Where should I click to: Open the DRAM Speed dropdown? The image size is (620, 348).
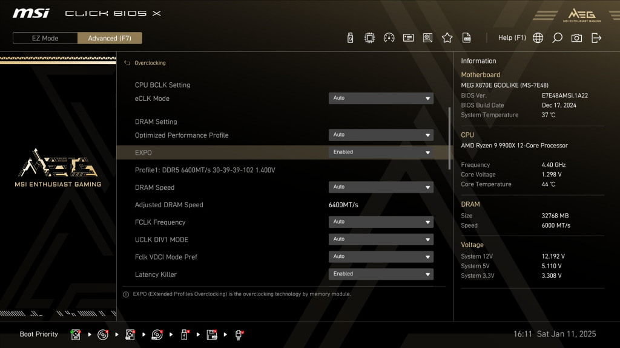[x=381, y=187]
